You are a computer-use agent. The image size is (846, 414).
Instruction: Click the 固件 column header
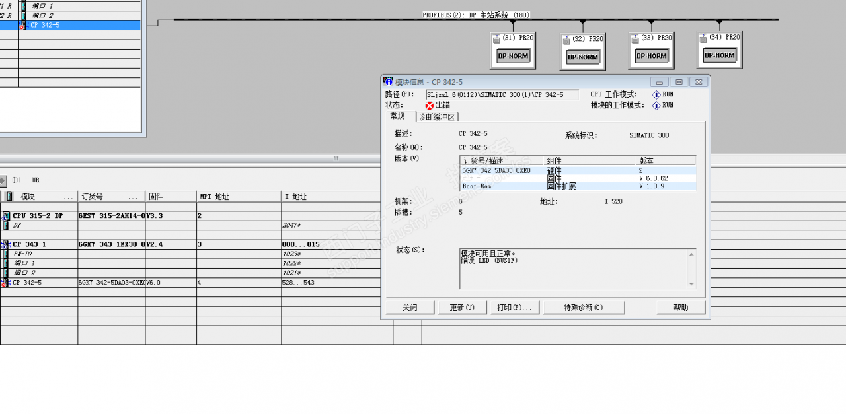(x=171, y=197)
